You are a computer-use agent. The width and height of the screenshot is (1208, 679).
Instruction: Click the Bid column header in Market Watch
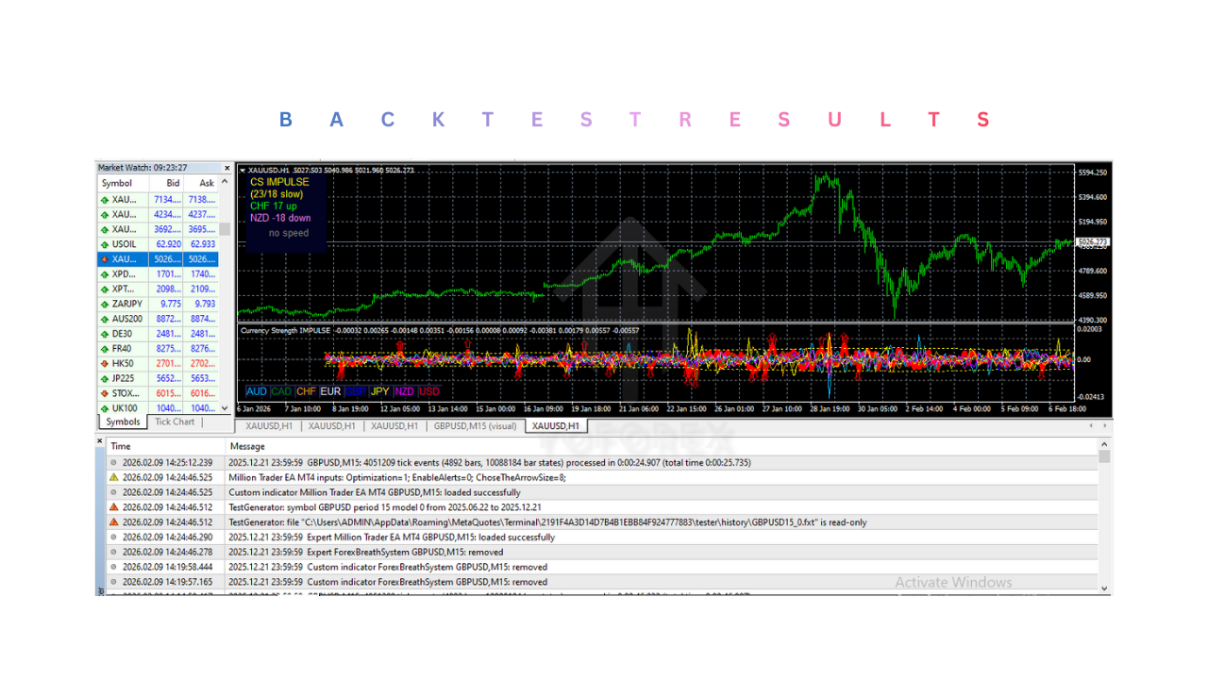[173, 183]
